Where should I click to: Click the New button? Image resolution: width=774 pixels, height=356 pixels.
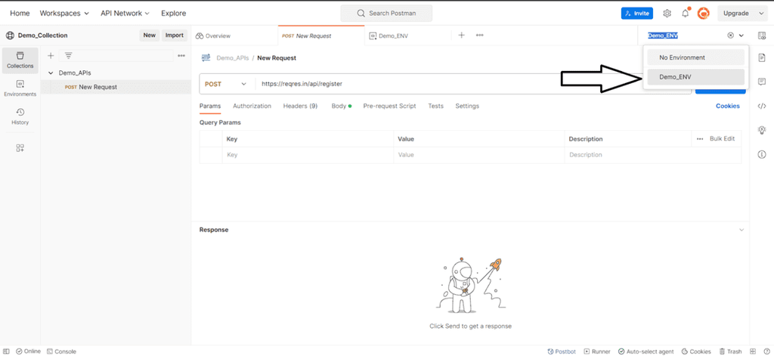pyautogui.click(x=150, y=35)
